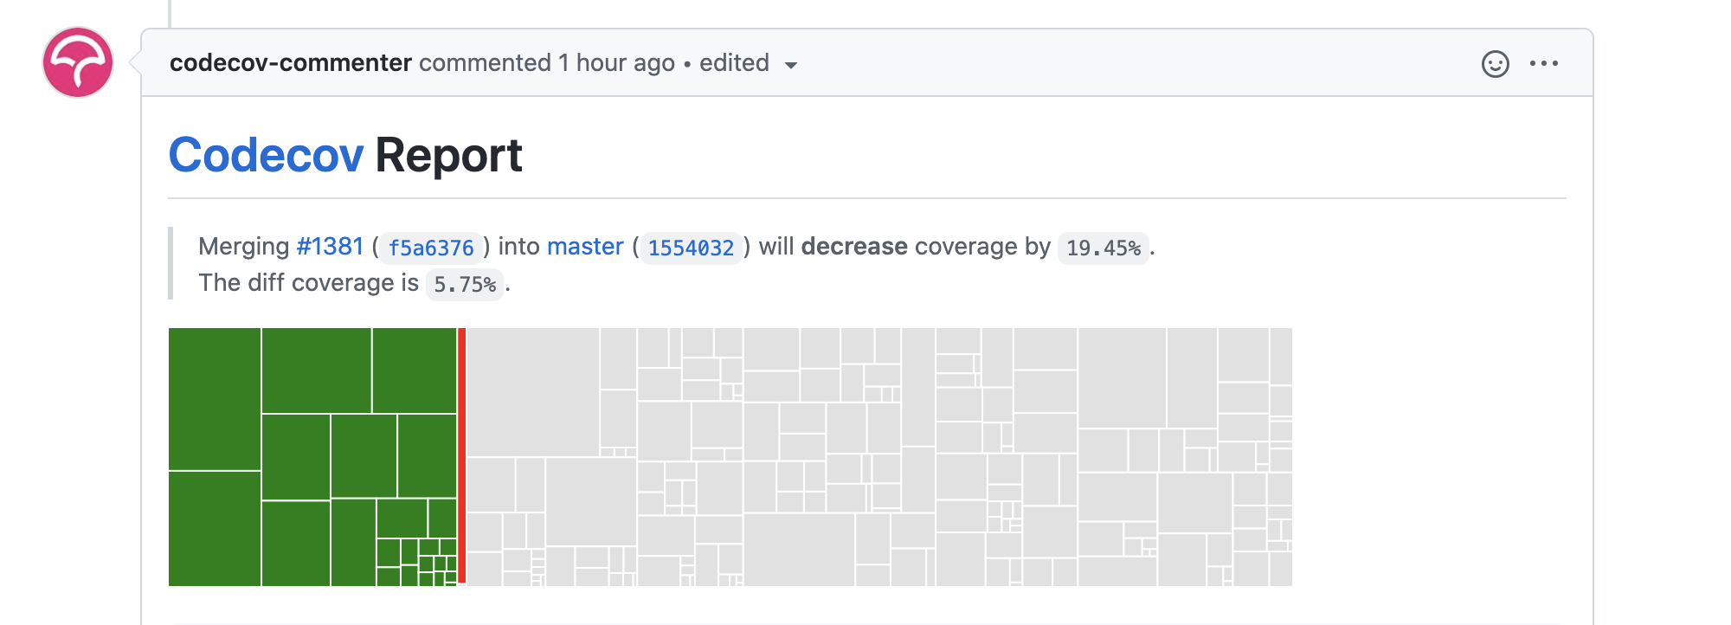Screen dimensions: 1731x625
Task: Click the red vertical bar in the coverage graph
Action: 462,455
